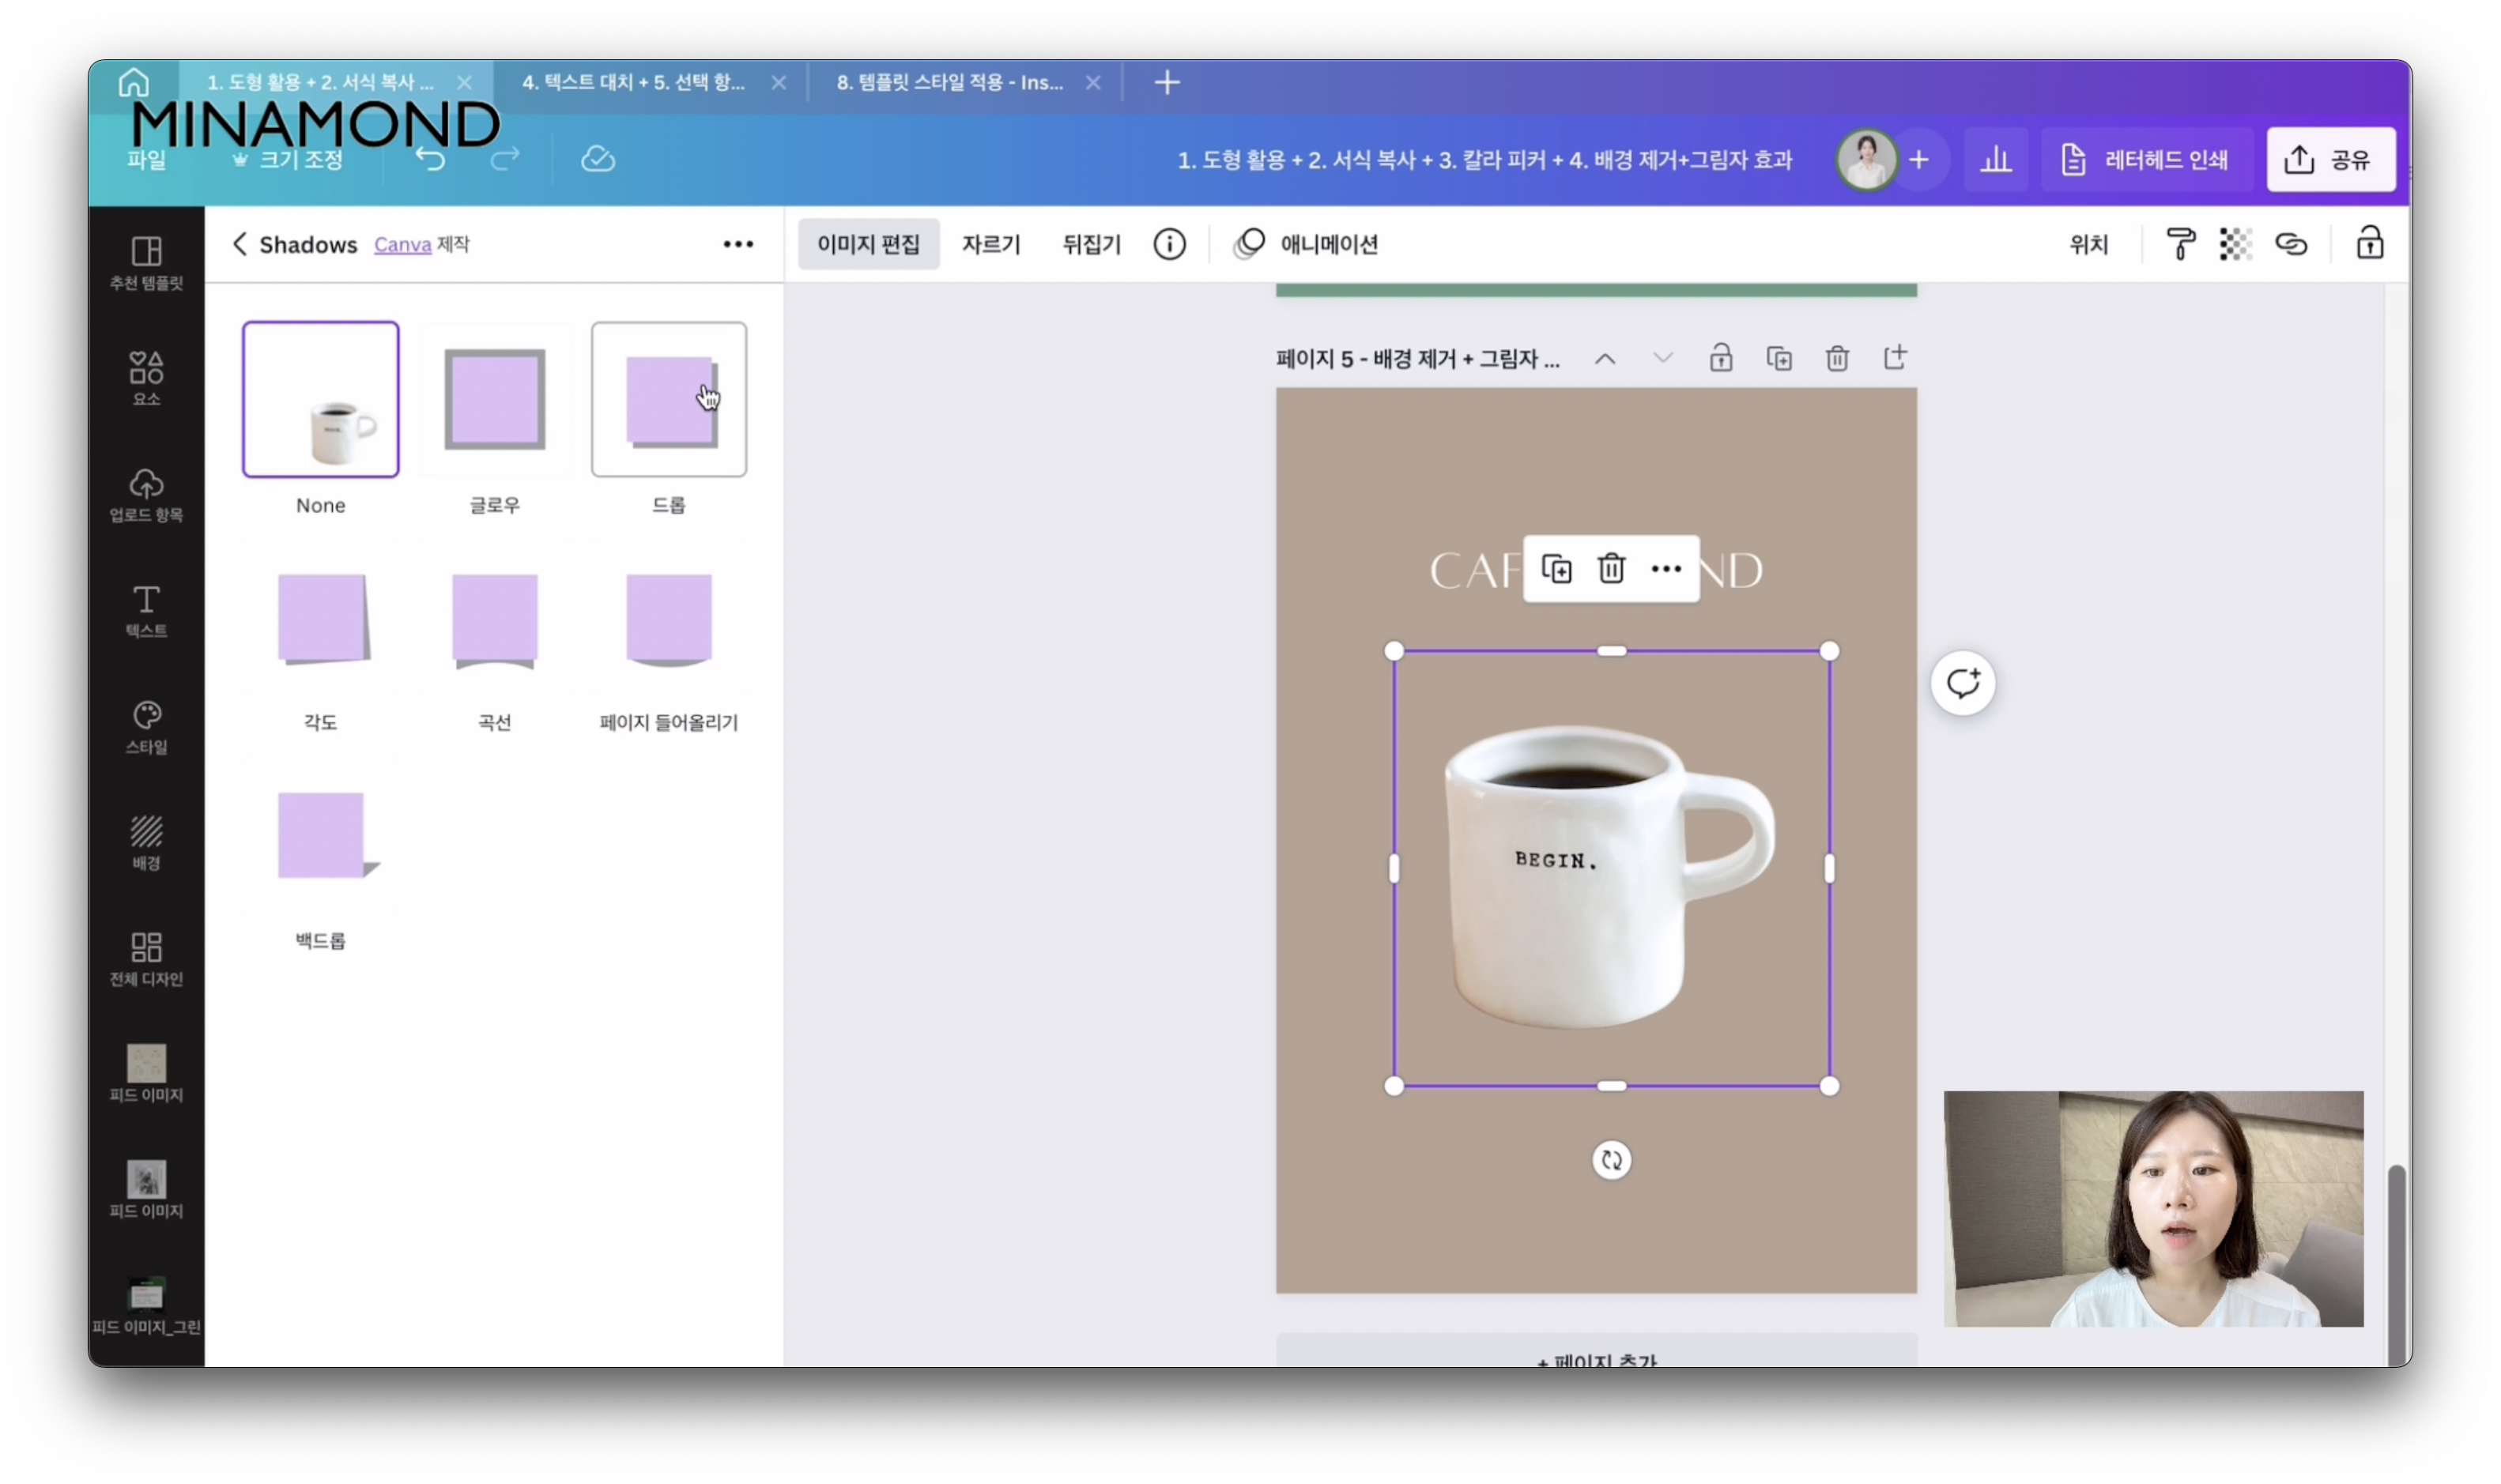Viewport: 2501px width, 1484px height.
Task: Click the image info circle icon
Action: [x=1169, y=244]
